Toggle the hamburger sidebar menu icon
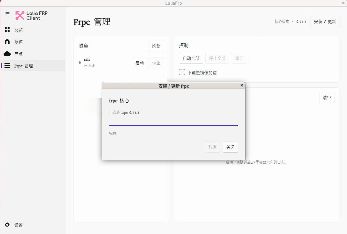 point(7,14)
